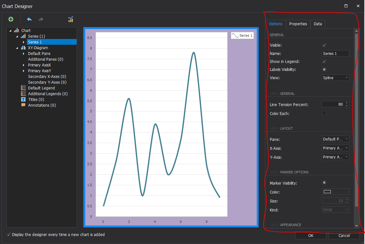Select Default Legend tree item

(42, 88)
